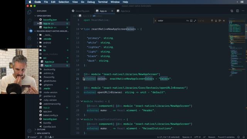The width and height of the screenshot is (247, 139).
Task: Fold the ReloadInstructions module at line 30
Action: [82, 119]
